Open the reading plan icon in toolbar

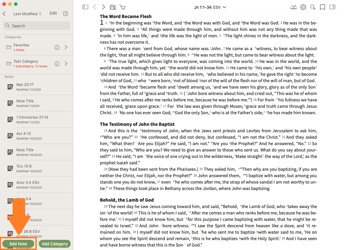click(293, 7)
